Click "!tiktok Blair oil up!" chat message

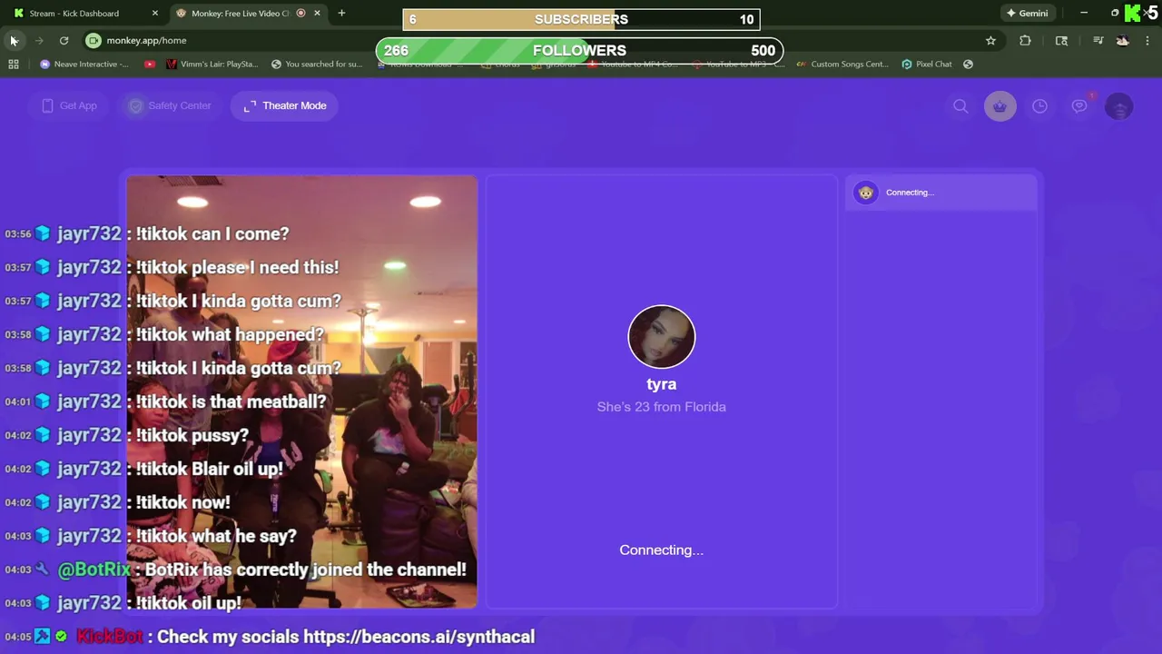[x=210, y=469]
